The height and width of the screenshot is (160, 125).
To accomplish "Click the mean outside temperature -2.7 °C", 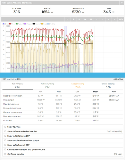I will point(96,112).
